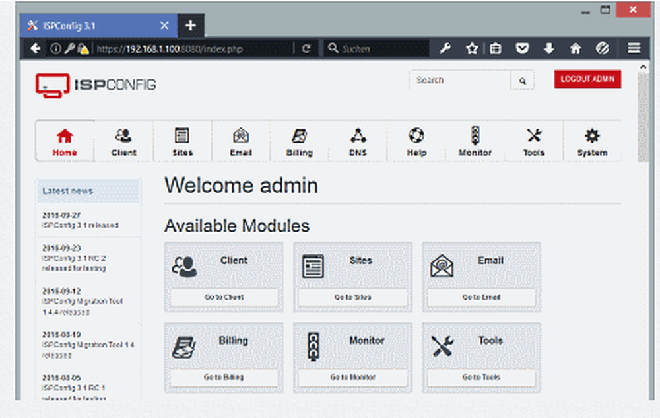Open the Tools tab in navigation bar

click(534, 142)
